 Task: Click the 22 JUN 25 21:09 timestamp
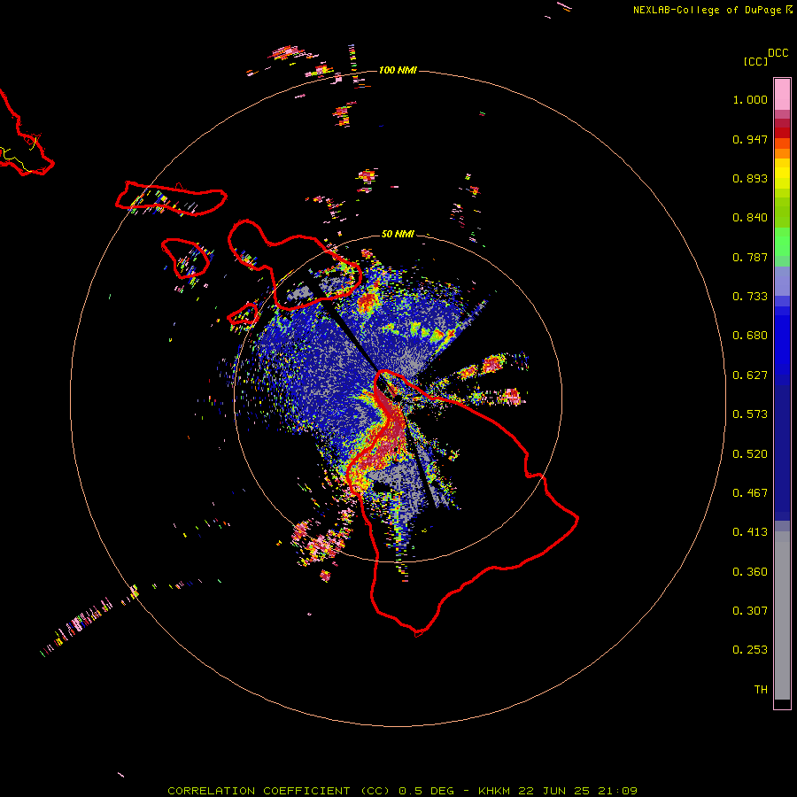coord(577,791)
